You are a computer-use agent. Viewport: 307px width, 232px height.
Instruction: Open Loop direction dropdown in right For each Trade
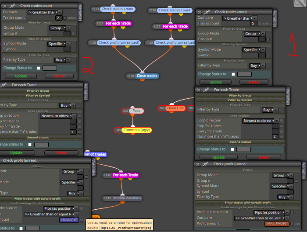(261, 121)
